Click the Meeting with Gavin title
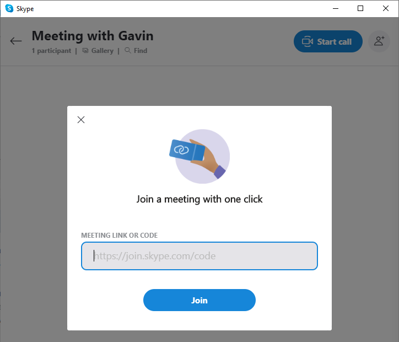This screenshot has height=342, width=399. (93, 36)
